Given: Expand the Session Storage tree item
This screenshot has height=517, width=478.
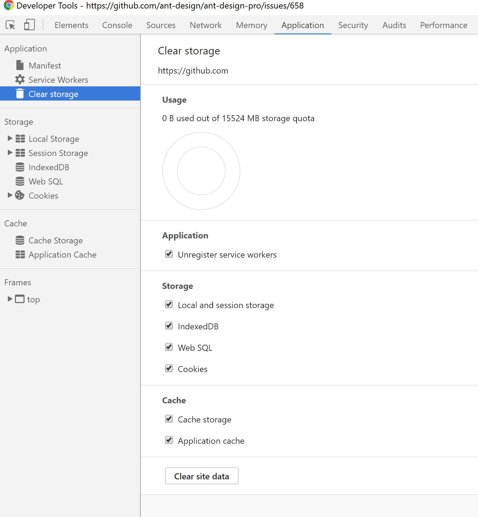Looking at the screenshot, I should click(10, 153).
